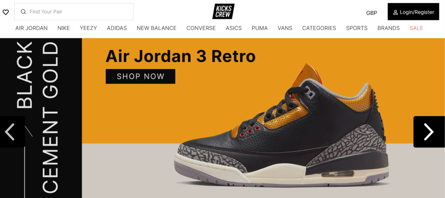
Task: Click the search magnifier icon
Action: pos(23,12)
